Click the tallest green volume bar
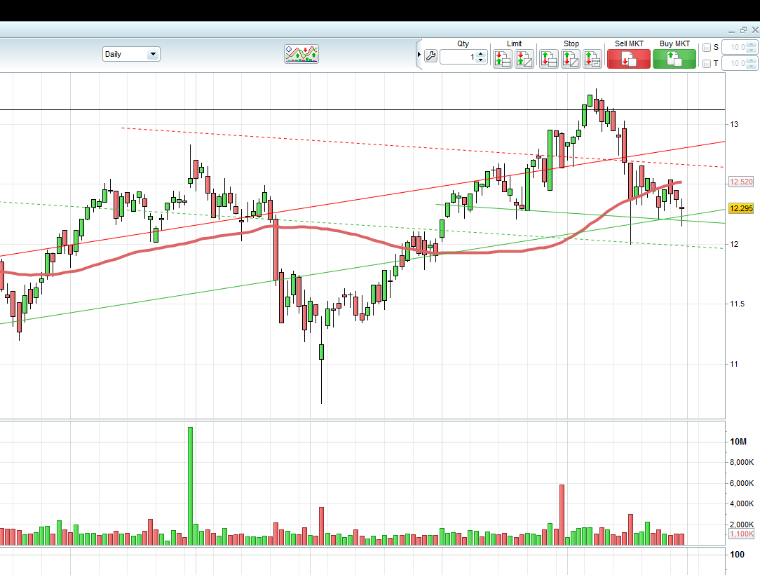Viewport: 760px width, 575px height. pos(190,486)
